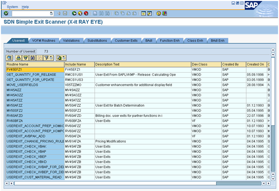Click the Created By column header
Image resolution: width=279 pixels, height=191 pixels.
[x=234, y=64]
